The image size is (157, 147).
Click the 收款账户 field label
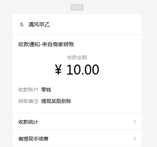(x=28, y=90)
